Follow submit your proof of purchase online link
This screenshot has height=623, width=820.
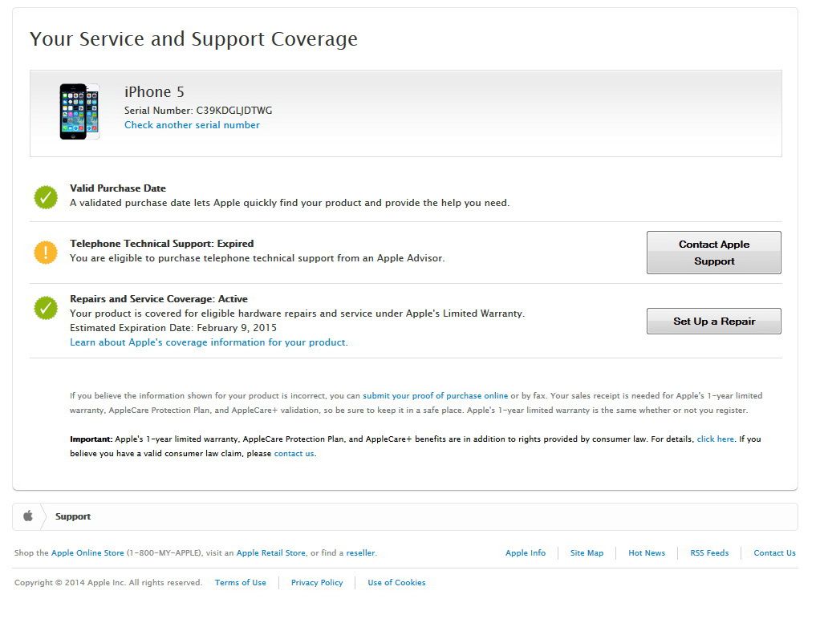pos(435,396)
